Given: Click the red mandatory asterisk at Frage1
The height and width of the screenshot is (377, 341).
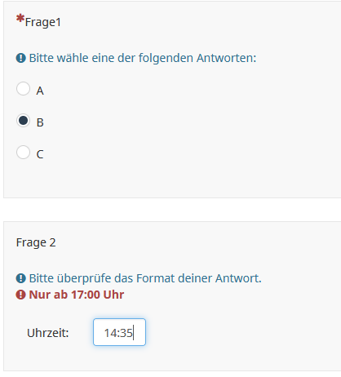Looking at the screenshot, I should pos(20,19).
